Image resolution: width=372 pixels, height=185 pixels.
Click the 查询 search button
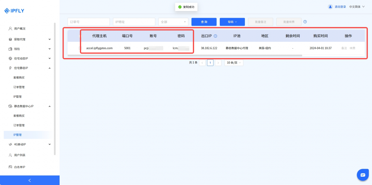204,22
